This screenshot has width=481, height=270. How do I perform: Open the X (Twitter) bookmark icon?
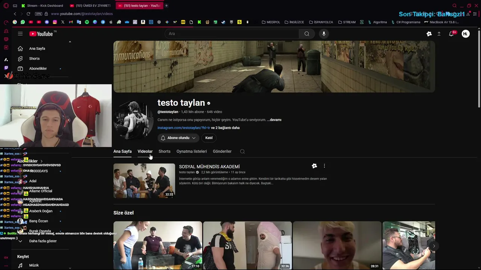pos(63,22)
